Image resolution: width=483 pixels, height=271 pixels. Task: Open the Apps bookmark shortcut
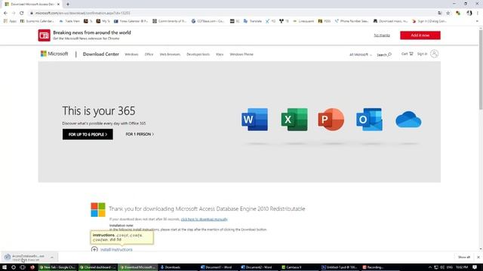tap(10, 21)
